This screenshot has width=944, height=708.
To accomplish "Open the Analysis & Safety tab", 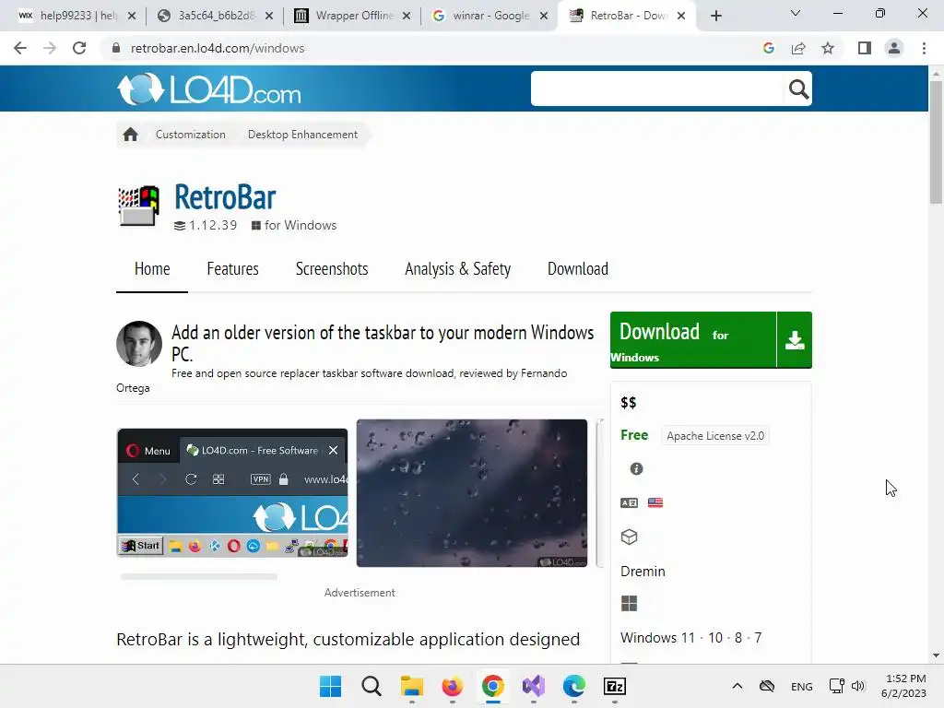I will pyautogui.click(x=457, y=268).
